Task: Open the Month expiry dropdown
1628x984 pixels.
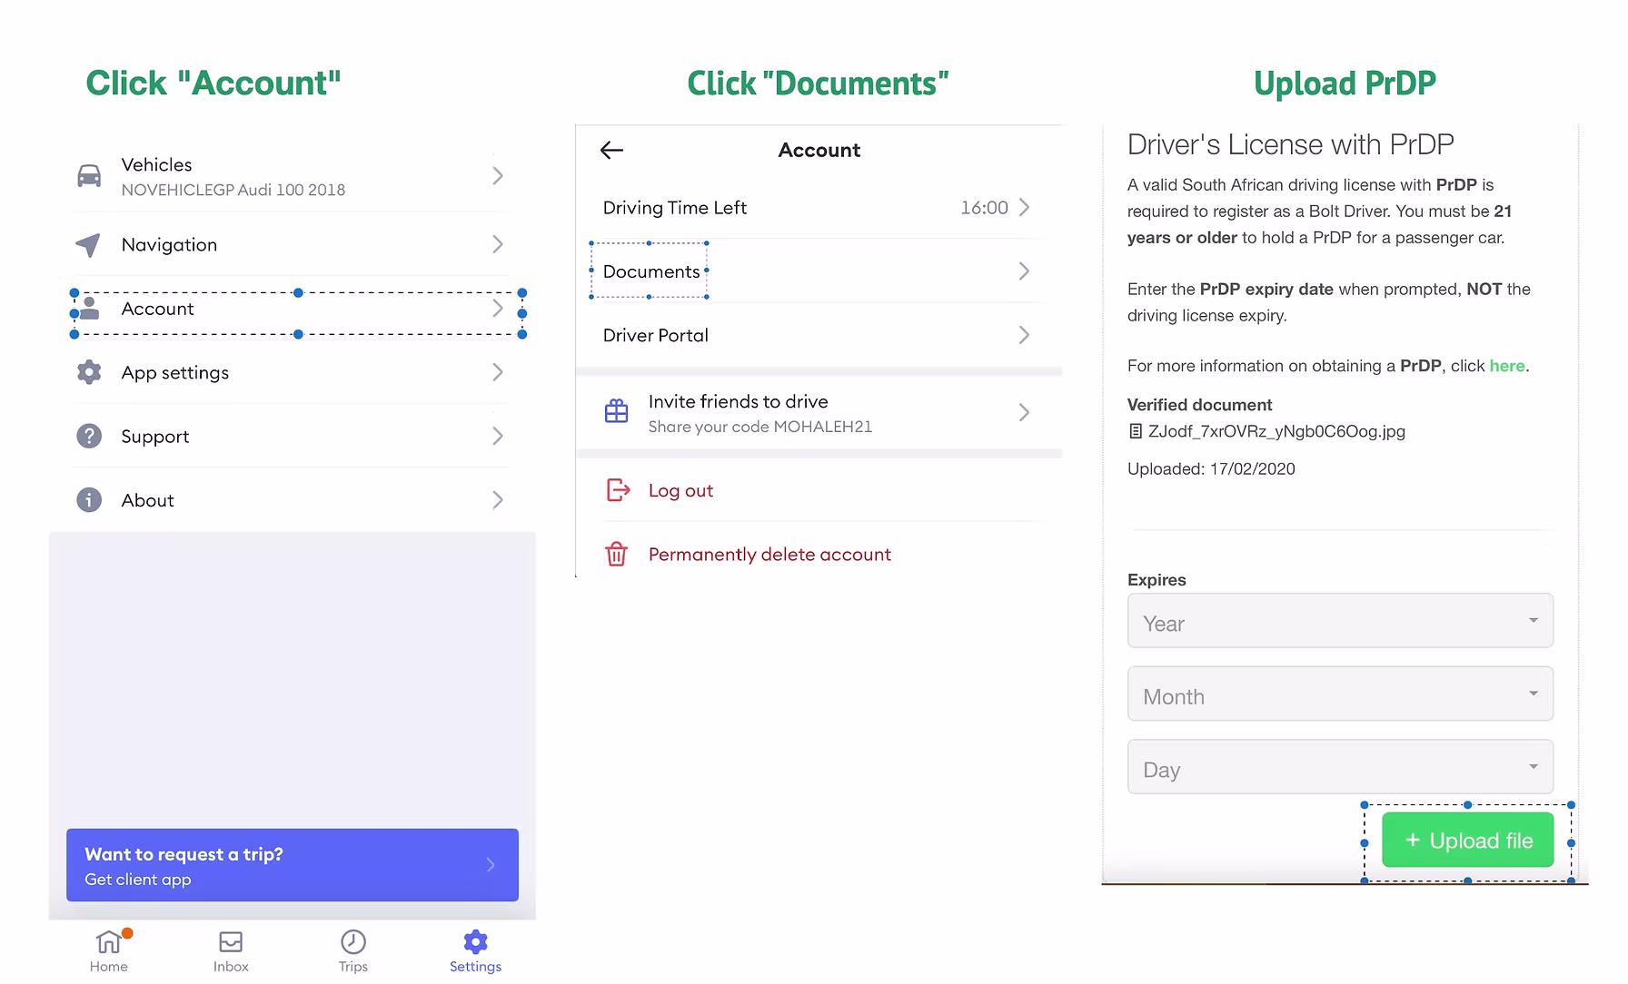Action: pos(1339,694)
